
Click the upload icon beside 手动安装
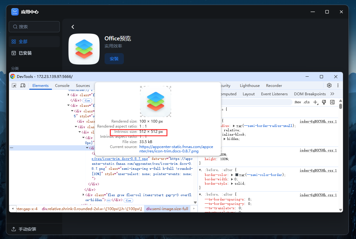14,229
